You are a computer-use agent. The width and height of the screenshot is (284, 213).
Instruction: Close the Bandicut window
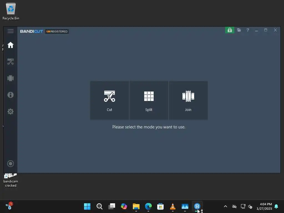[275, 30]
